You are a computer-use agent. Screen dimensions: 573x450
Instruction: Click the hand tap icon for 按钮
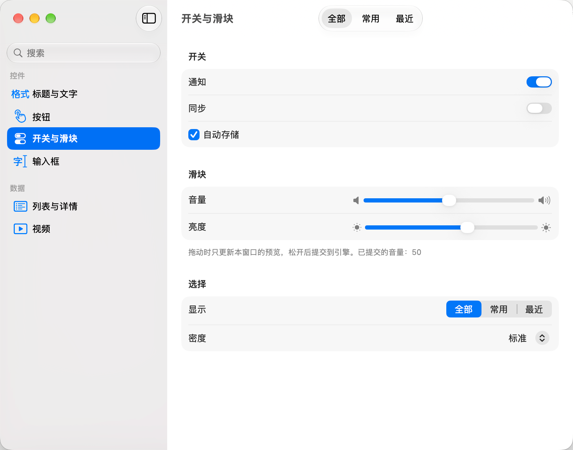[20, 116]
